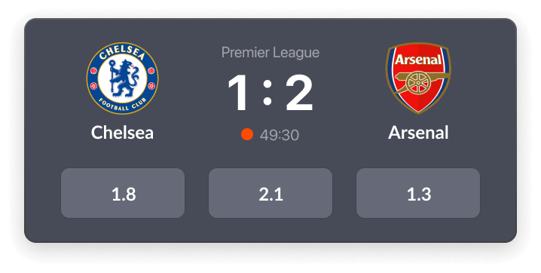This screenshot has height=273, width=541.
Task: Click Chelsea's score digit 1
Action: click(x=238, y=93)
